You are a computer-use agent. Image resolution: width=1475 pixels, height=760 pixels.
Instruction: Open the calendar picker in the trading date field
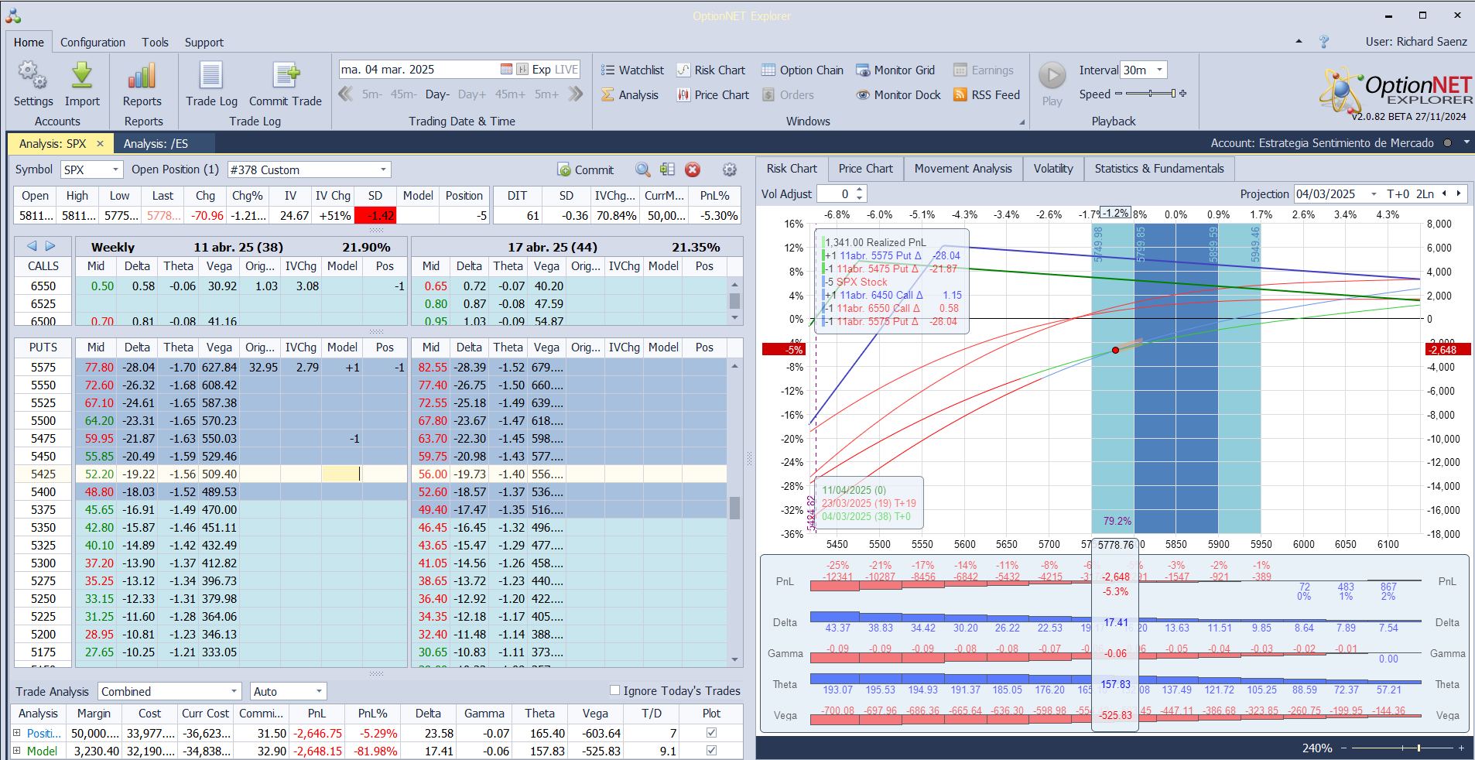tap(506, 70)
